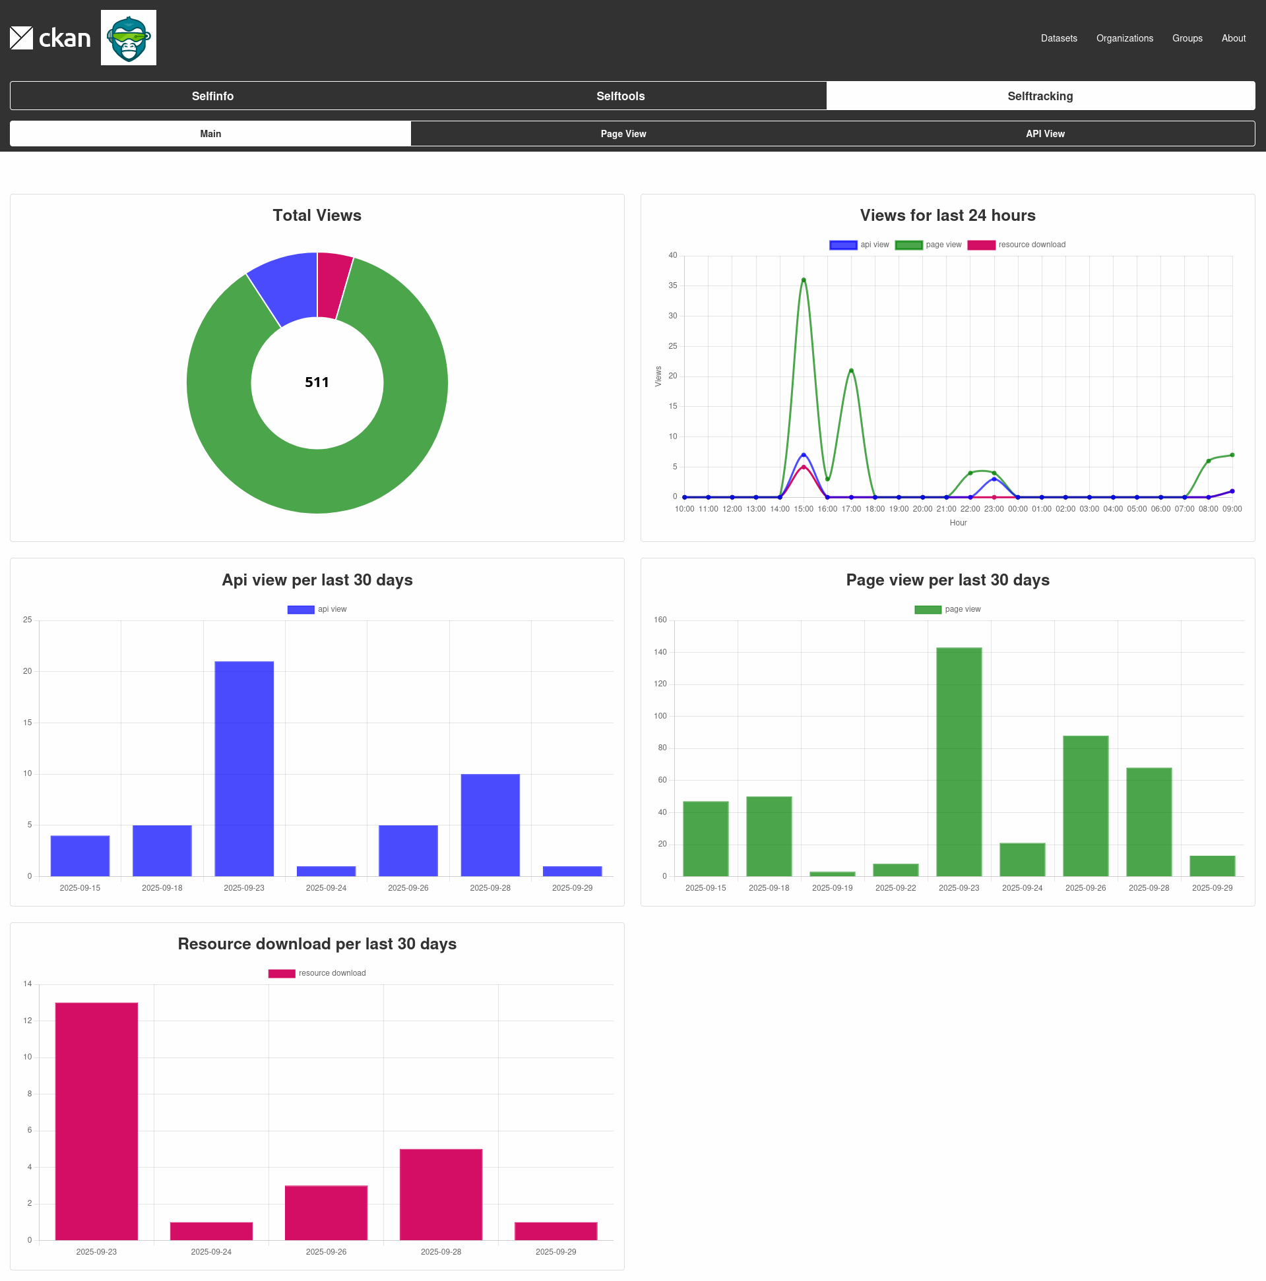Open the Groups navigation link
The height and width of the screenshot is (1281, 1266).
pyautogui.click(x=1186, y=38)
